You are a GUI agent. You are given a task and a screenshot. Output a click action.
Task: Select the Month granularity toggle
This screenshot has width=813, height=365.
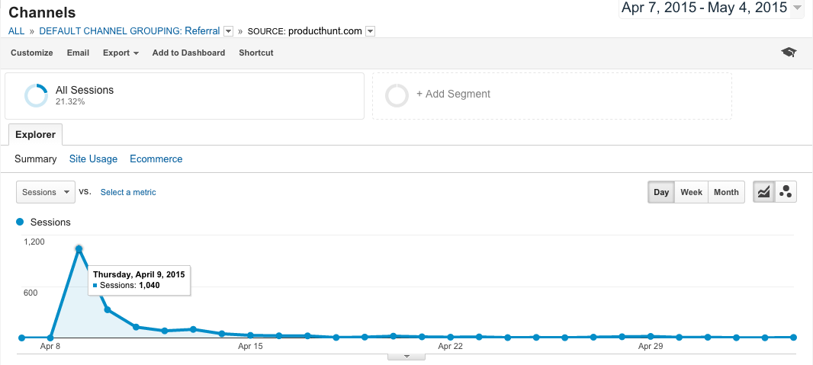coord(726,192)
